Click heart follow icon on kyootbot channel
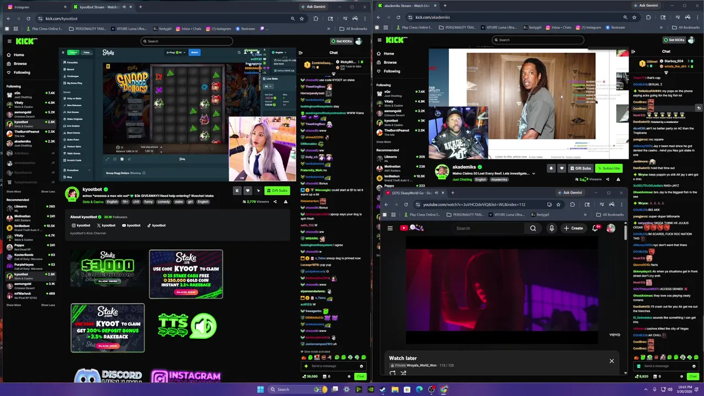Viewport: 704px width, 396px height. click(248, 191)
